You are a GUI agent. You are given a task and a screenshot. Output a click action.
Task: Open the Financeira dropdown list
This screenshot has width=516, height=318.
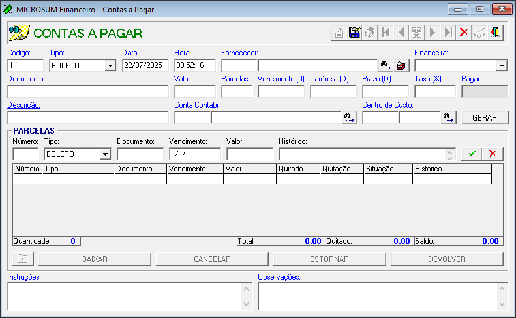tap(502, 65)
